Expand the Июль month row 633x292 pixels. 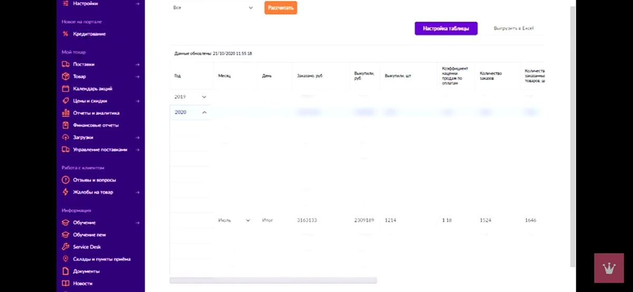(x=248, y=220)
